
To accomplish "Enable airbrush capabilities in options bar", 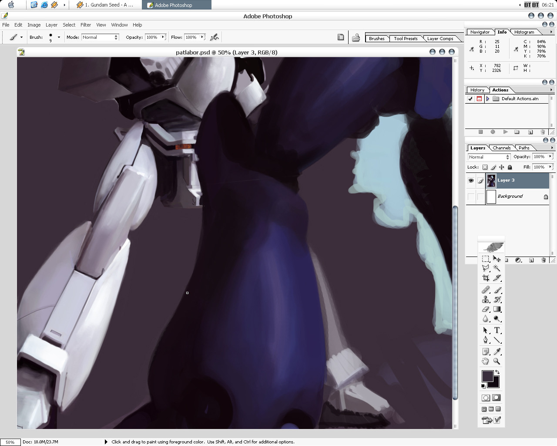I will point(214,37).
